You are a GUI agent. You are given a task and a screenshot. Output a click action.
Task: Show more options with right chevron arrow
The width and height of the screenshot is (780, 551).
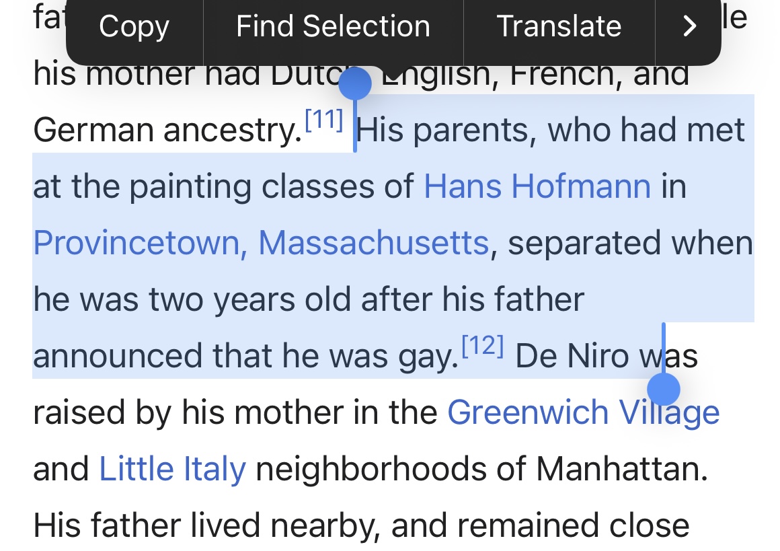(x=689, y=26)
